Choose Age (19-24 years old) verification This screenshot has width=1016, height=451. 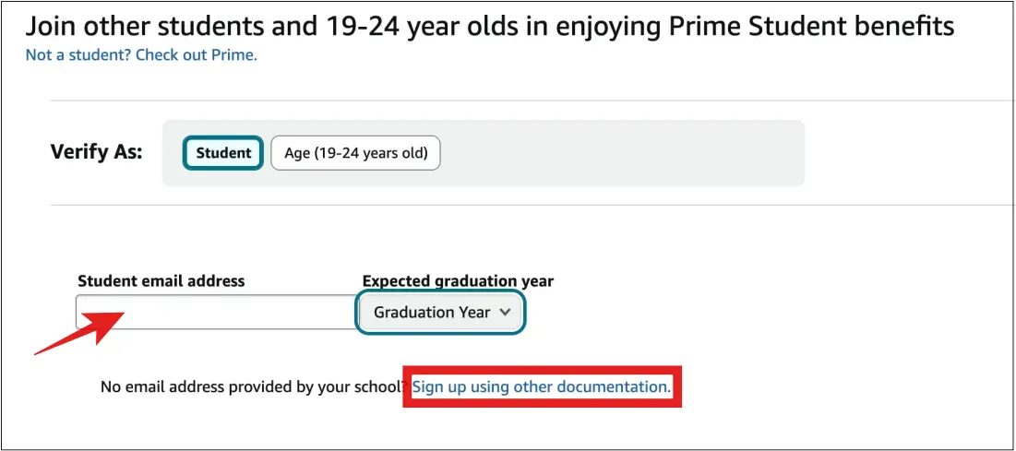click(x=355, y=154)
